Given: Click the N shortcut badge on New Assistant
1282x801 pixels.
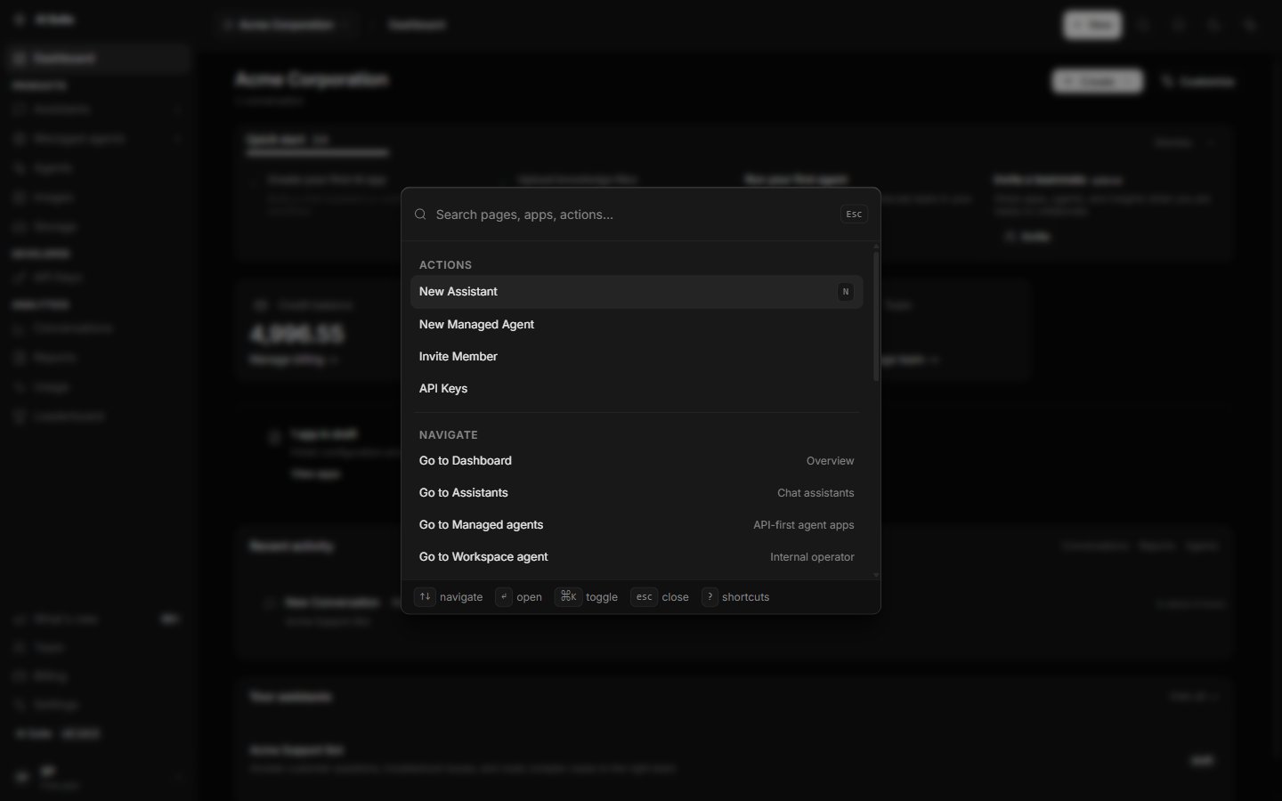Looking at the screenshot, I should [846, 292].
